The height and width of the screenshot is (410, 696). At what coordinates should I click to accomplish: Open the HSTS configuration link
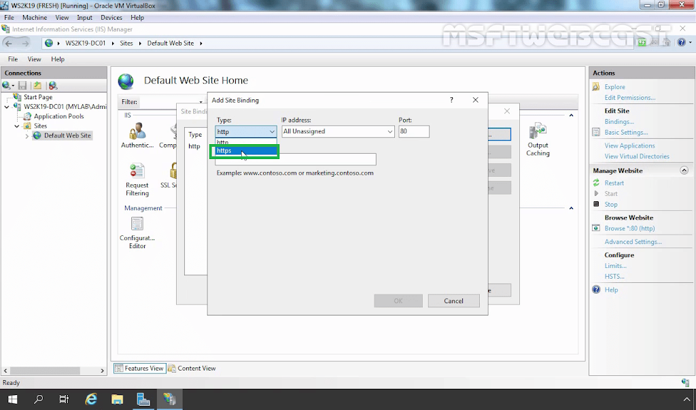(614, 276)
